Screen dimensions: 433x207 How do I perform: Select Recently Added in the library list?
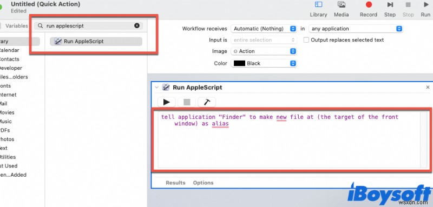click(x=13, y=175)
